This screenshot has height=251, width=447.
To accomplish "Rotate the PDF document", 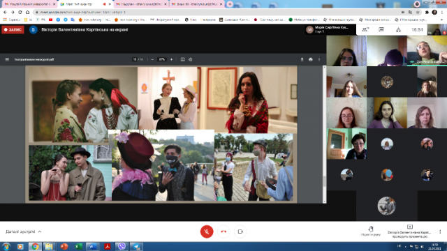I will 191,59.
